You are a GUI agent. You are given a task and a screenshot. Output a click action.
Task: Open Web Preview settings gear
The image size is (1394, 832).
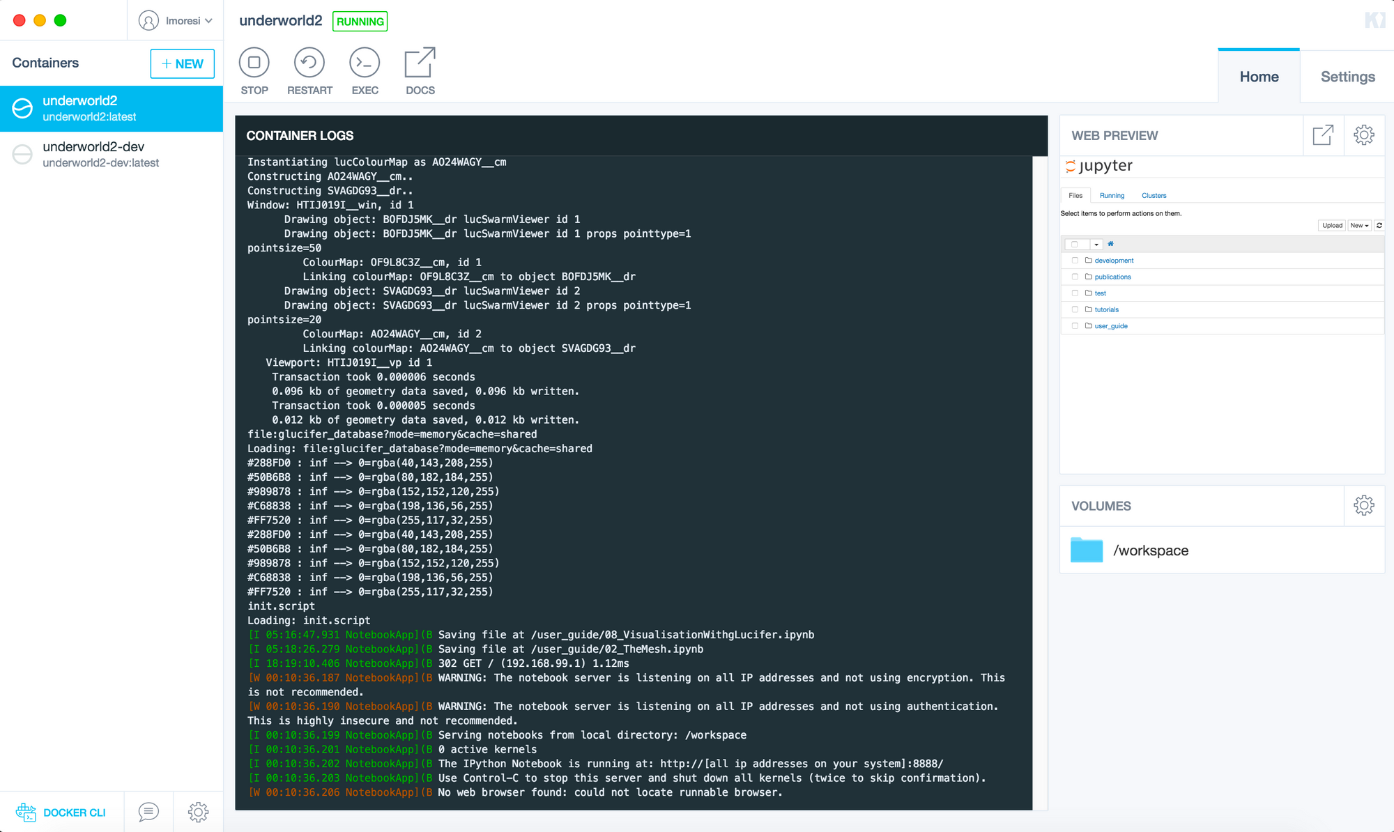click(x=1364, y=135)
